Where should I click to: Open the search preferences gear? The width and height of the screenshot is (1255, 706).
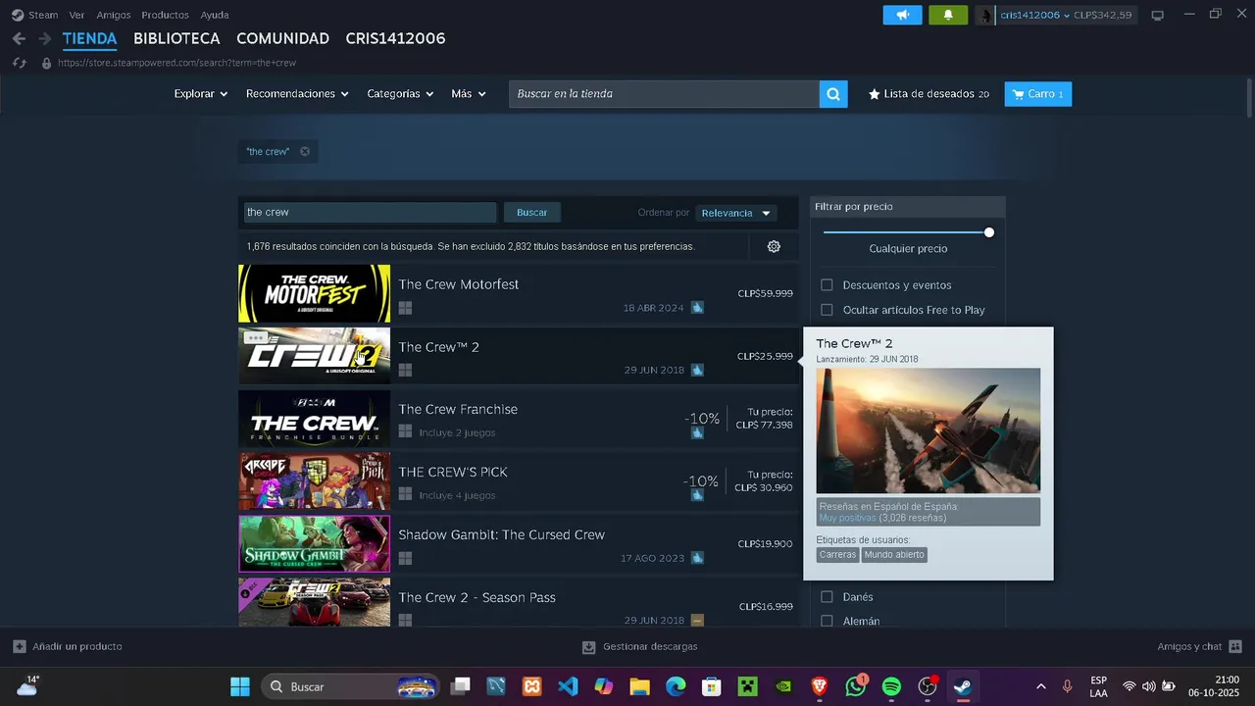(x=774, y=246)
